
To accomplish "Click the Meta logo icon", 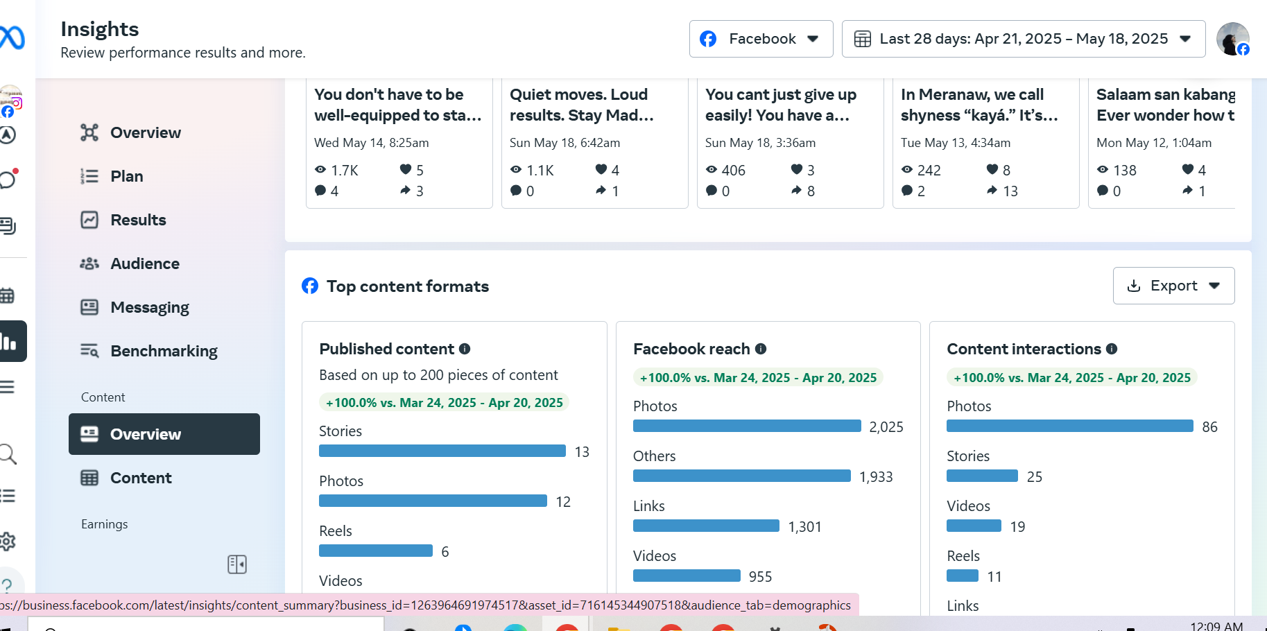I will [x=12, y=37].
